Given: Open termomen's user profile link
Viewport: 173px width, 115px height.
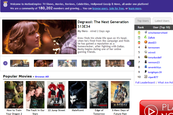Looking at the screenshot, I should pyautogui.click(x=154, y=48).
